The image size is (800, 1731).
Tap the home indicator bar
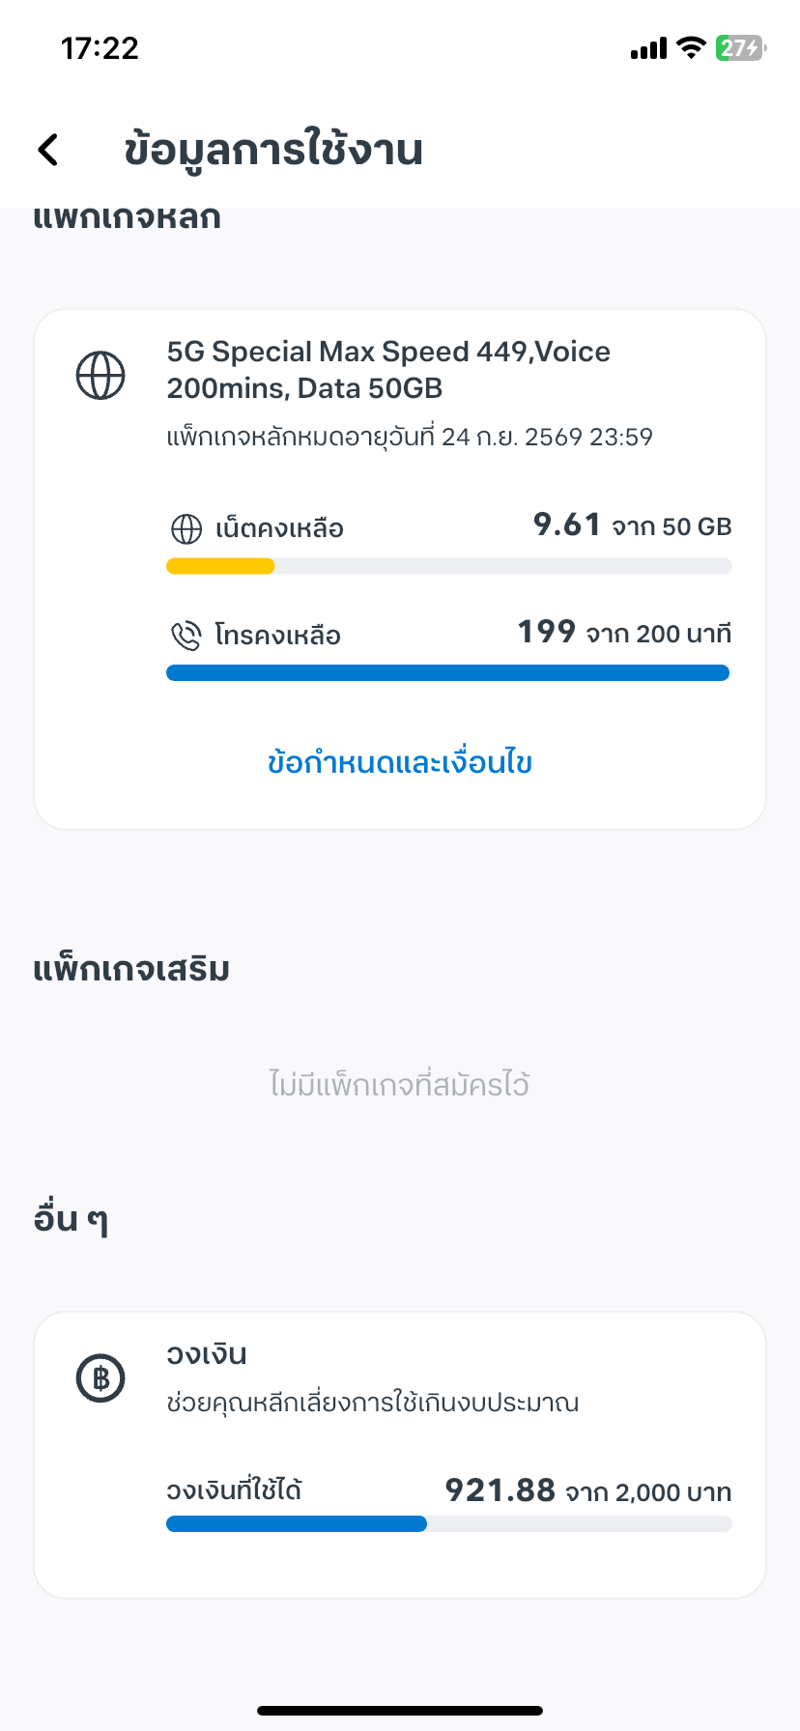[400, 1711]
